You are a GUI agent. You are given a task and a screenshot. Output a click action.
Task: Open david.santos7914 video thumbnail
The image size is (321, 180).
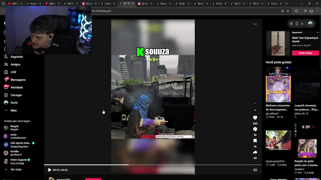tap(278, 140)
